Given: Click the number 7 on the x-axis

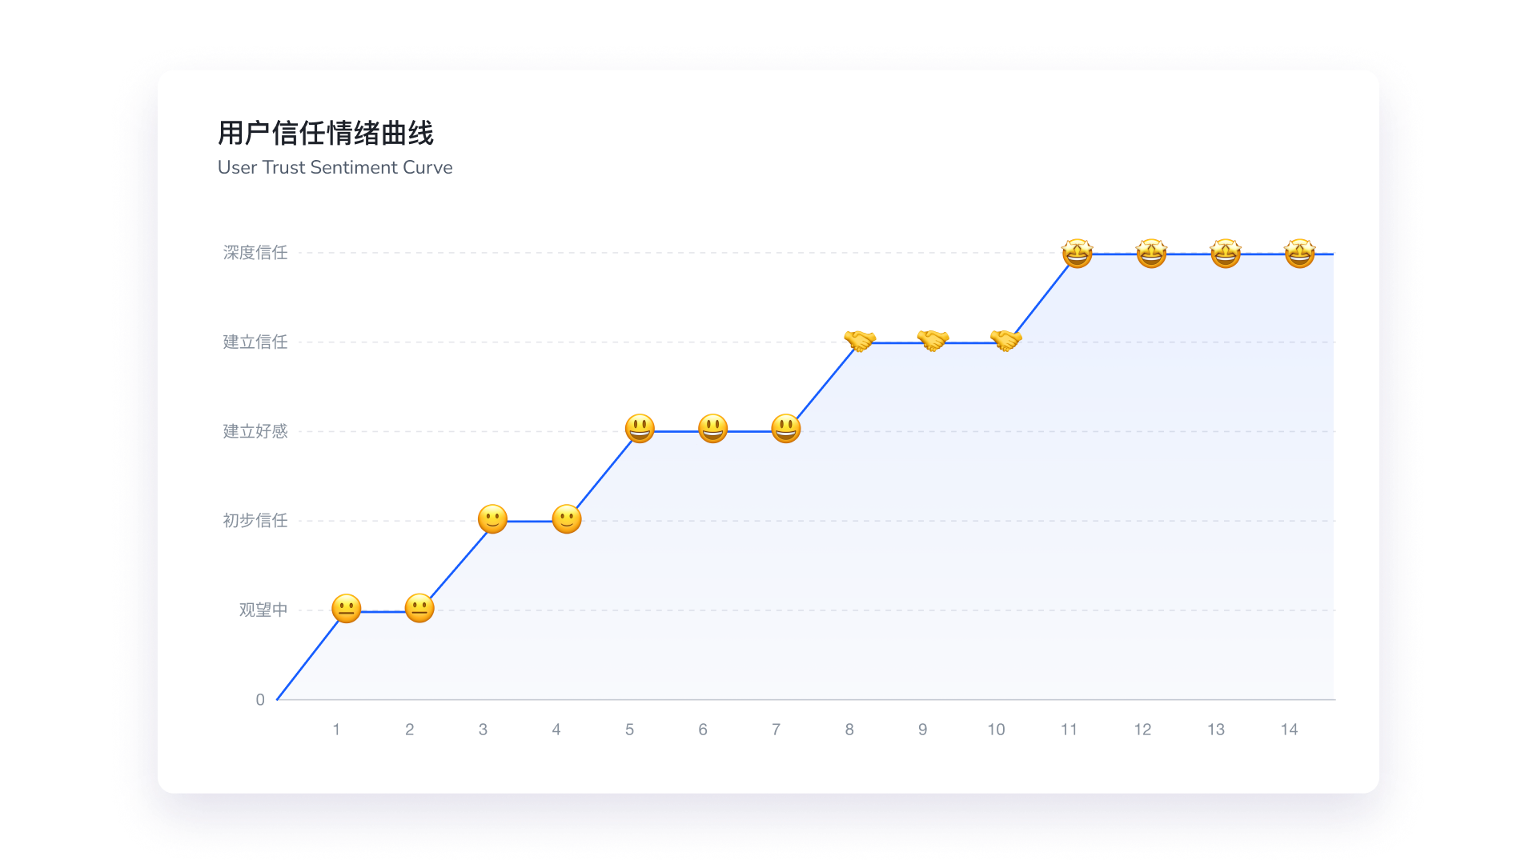Looking at the screenshot, I should (777, 729).
